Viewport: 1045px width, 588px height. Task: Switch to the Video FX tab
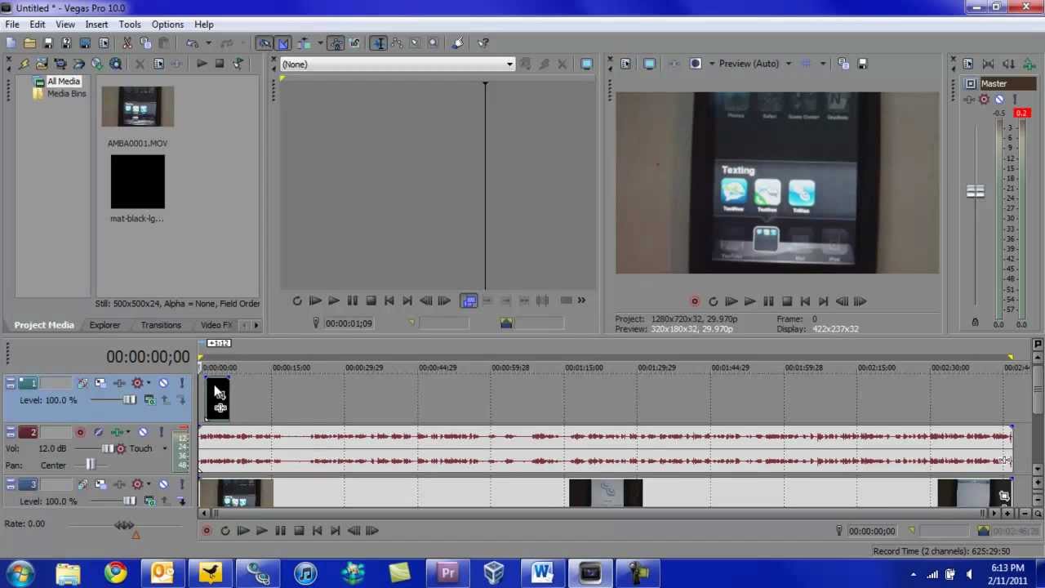point(216,325)
